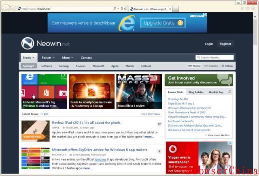Open the Mass Effect 3 review thumbnail
This screenshot has height=176, width=259.
[139, 91]
